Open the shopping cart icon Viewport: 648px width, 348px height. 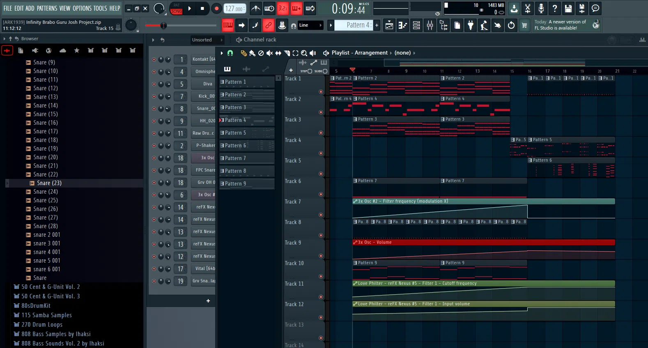(524, 25)
